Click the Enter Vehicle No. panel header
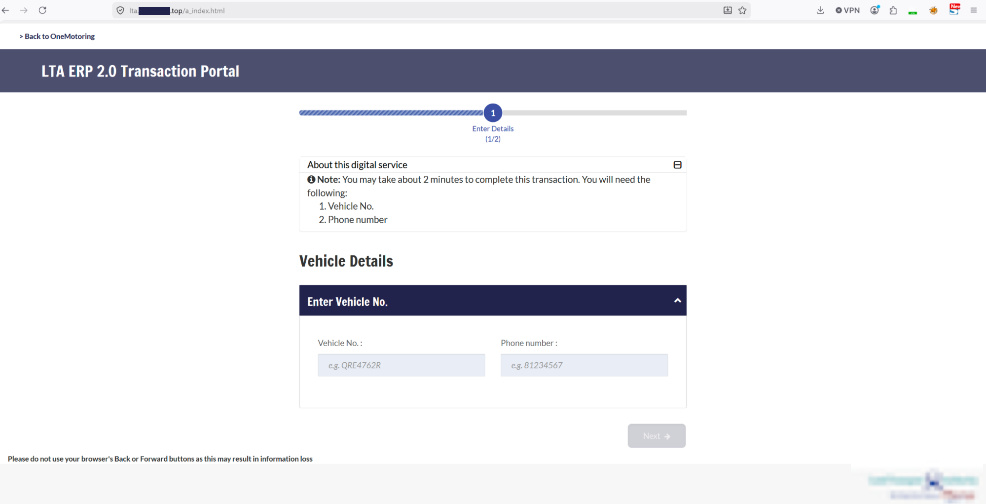 coord(493,301)
